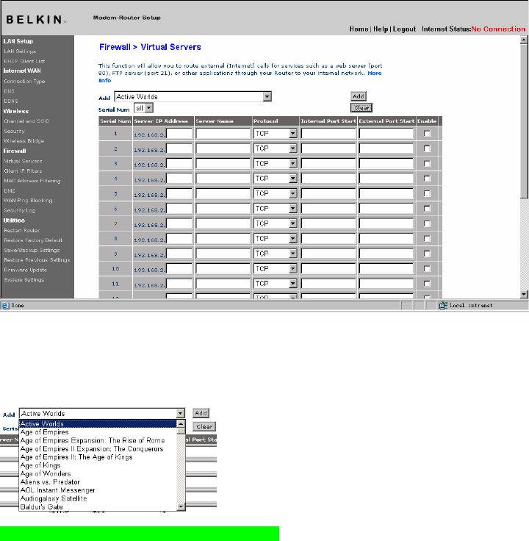529x541 pixels.
Task: Open LAN Settings in sidebar
Action: [x=20, y=51]
